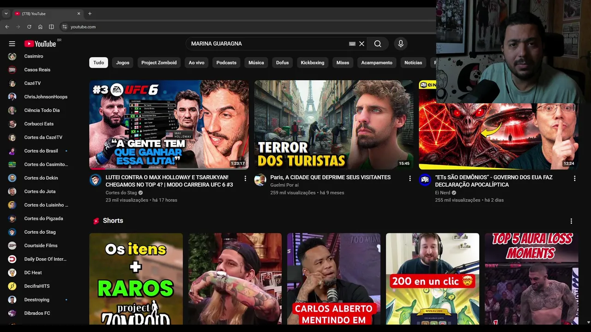Select the Acampamento filter chip

point(377,63)
